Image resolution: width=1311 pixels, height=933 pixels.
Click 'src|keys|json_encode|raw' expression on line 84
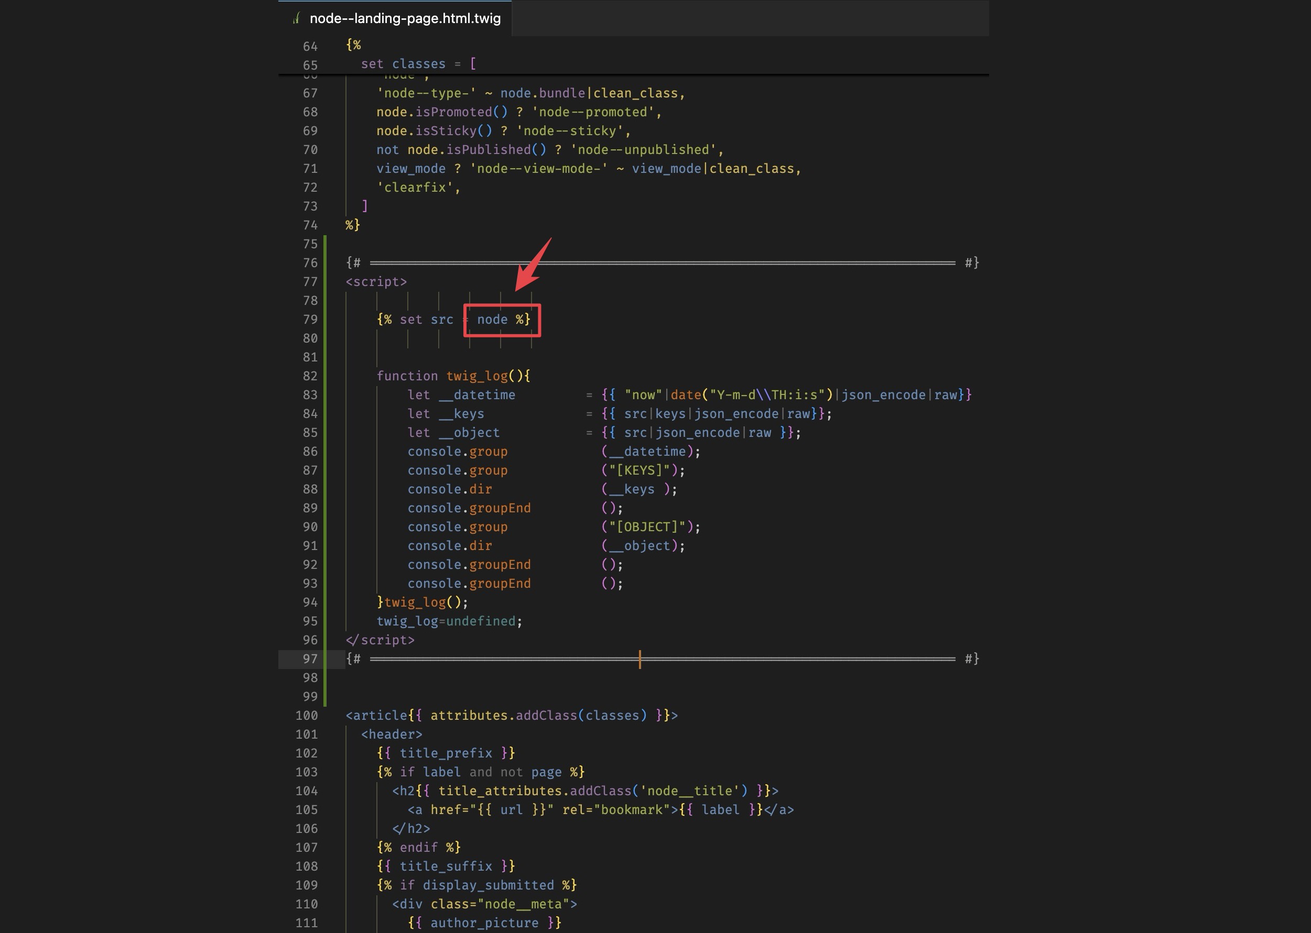pyautogui.click(x=717, y=414)
